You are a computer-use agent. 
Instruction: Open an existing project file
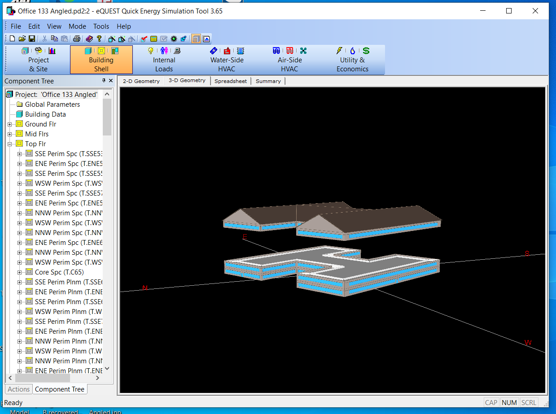pos(22,39)
